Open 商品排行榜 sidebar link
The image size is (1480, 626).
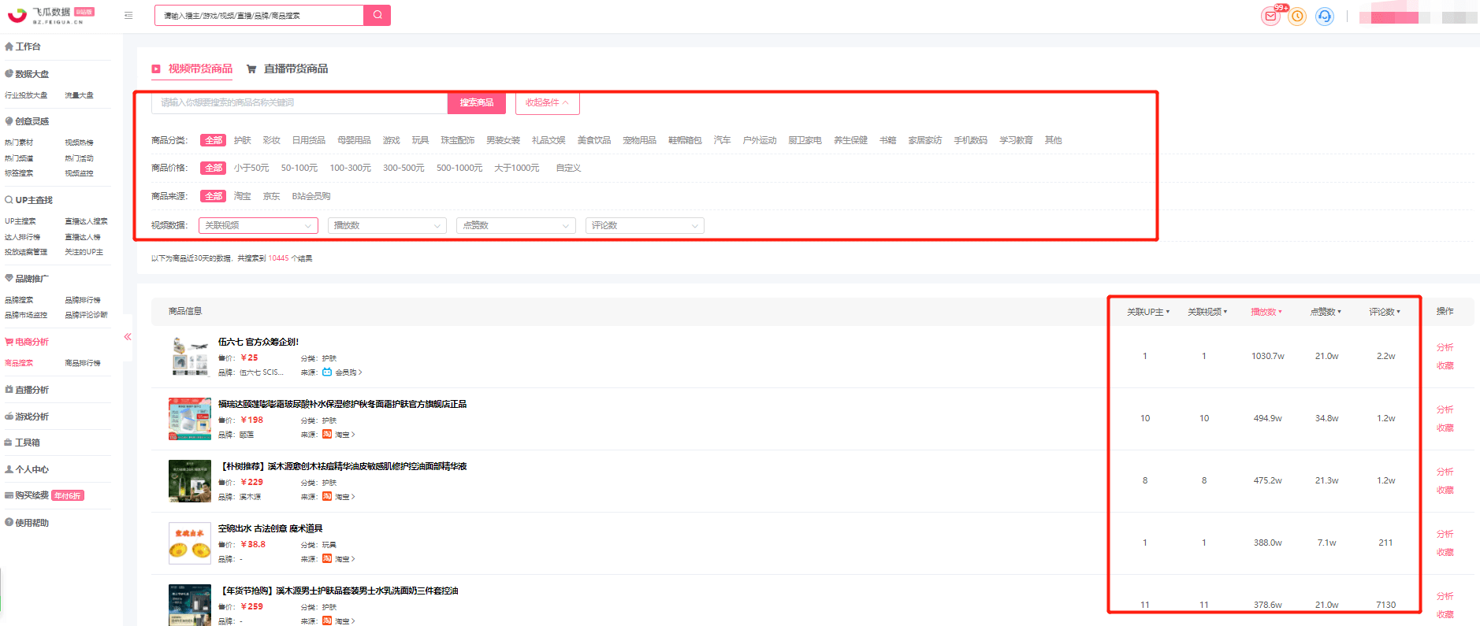click(x=83, y=363)
